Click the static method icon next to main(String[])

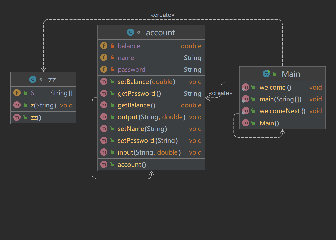coord(245,99)
